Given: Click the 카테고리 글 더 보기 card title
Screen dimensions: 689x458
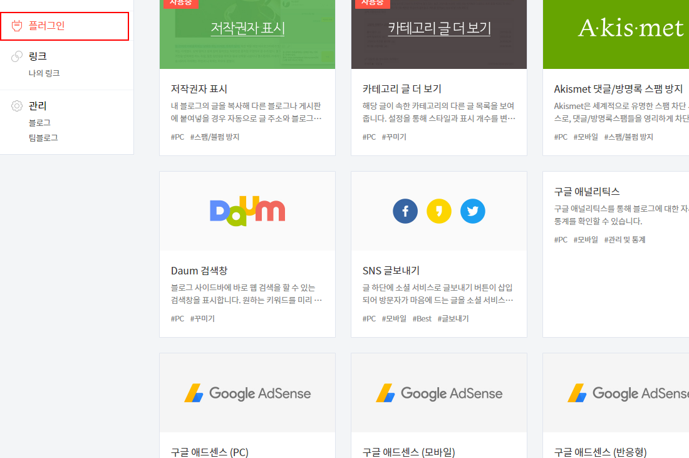Looking at the screenshot, I should [402, 89].
